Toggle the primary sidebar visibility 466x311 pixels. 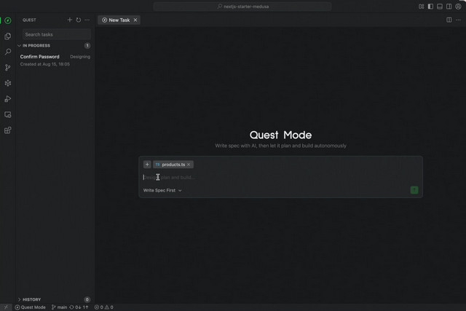(430, 7)
